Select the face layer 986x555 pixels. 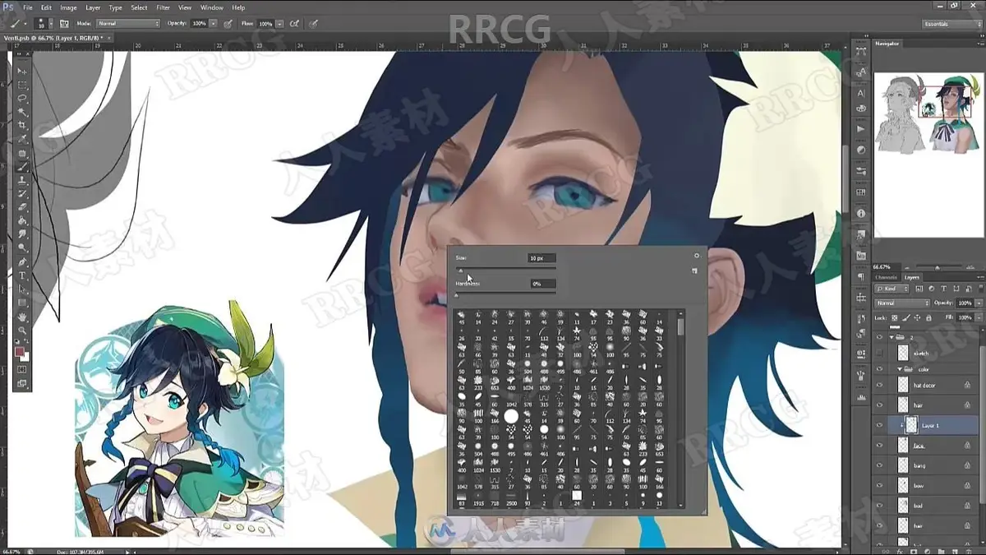pyautogui.click(x=935, y=445)
